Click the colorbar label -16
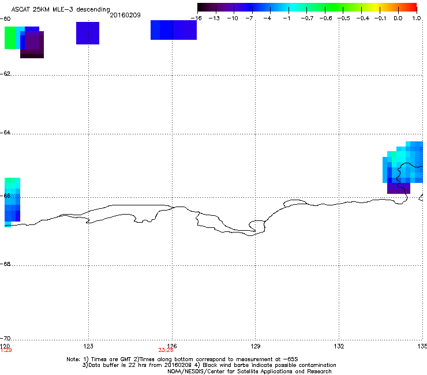 pyautogui.click(x=196, y=18)
